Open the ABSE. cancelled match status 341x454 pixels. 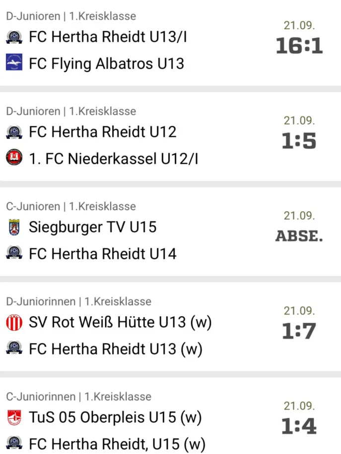(x=299, y=236)
